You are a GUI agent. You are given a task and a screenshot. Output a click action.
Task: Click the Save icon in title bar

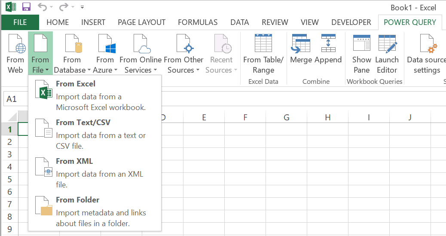click(26, 6)
